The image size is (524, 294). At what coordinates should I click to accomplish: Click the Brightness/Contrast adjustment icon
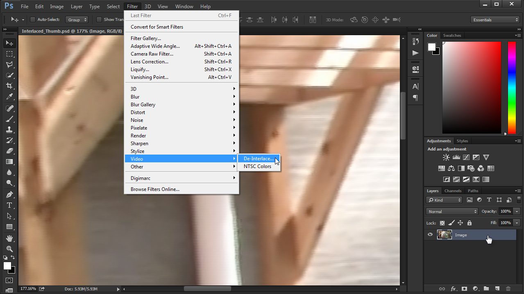click(x=446, y=157)
